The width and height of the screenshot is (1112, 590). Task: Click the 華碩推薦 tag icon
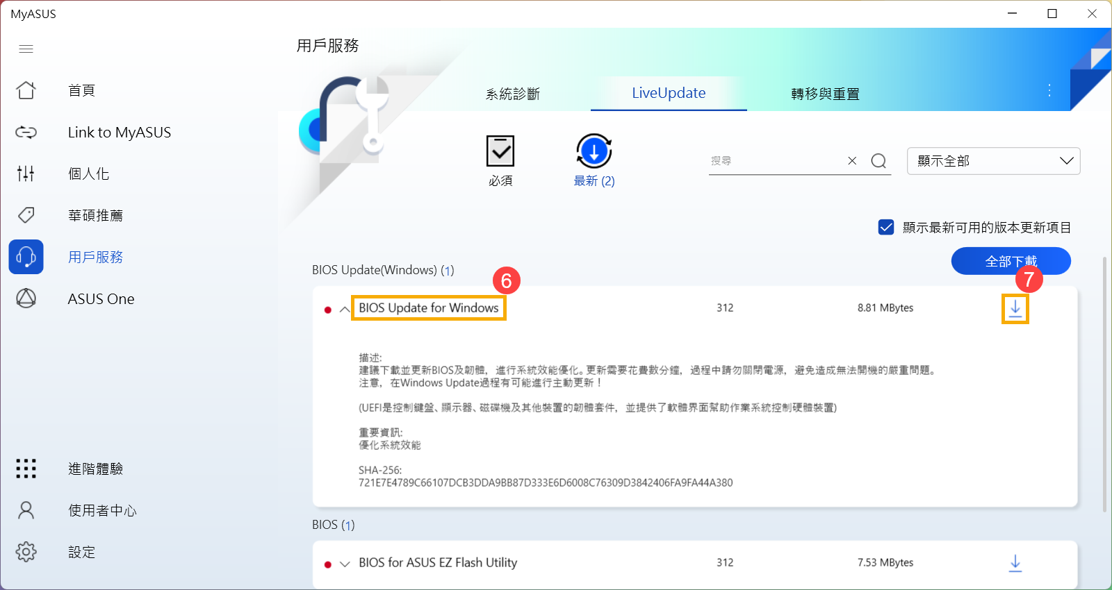pos(26,215)
